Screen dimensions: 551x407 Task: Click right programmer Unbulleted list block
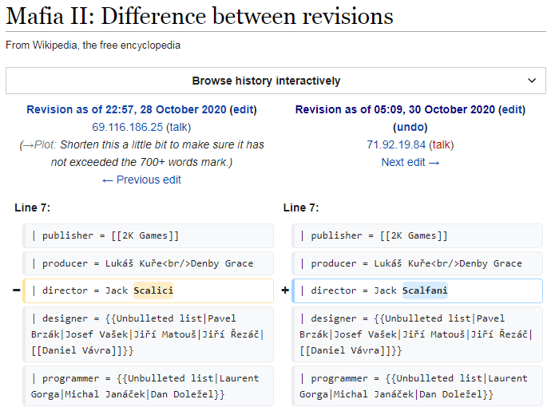pos(417,386)
